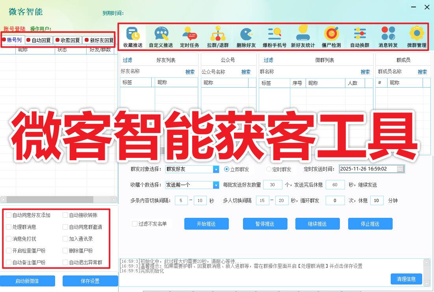Image resolution: width=434 pixels, height=292 pixels.
Task: Expand the 收藏个数选择 combo box
Action: (215, 185)
